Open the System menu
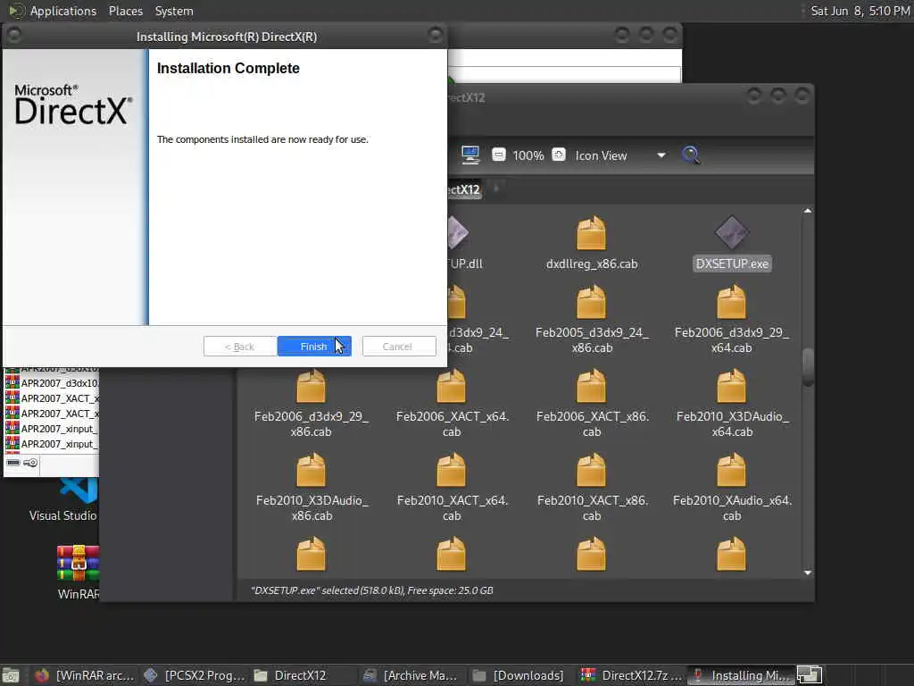914x686 pixels. 174,11
